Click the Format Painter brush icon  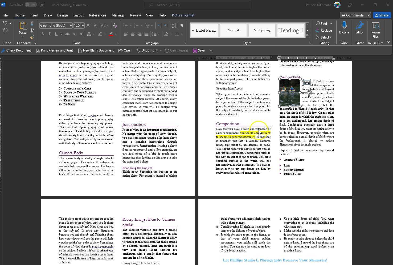32,37
